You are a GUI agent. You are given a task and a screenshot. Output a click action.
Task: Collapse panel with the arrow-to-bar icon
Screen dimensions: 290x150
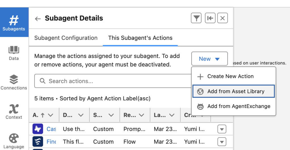[210, 18]
